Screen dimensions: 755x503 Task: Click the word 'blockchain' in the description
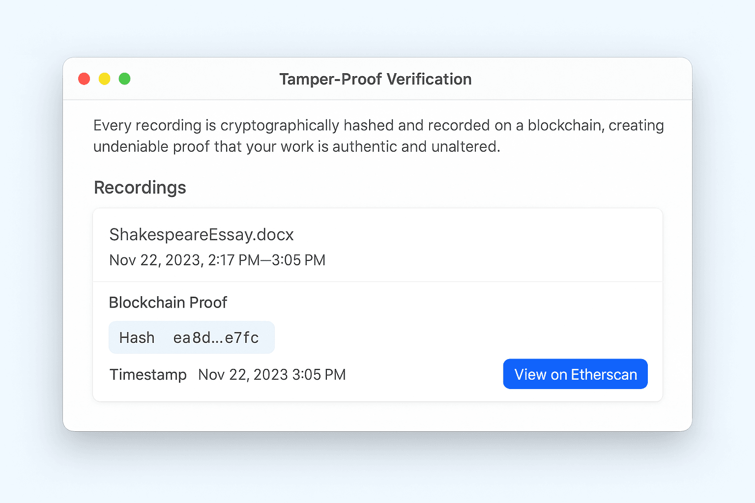(x=565, y=126)
